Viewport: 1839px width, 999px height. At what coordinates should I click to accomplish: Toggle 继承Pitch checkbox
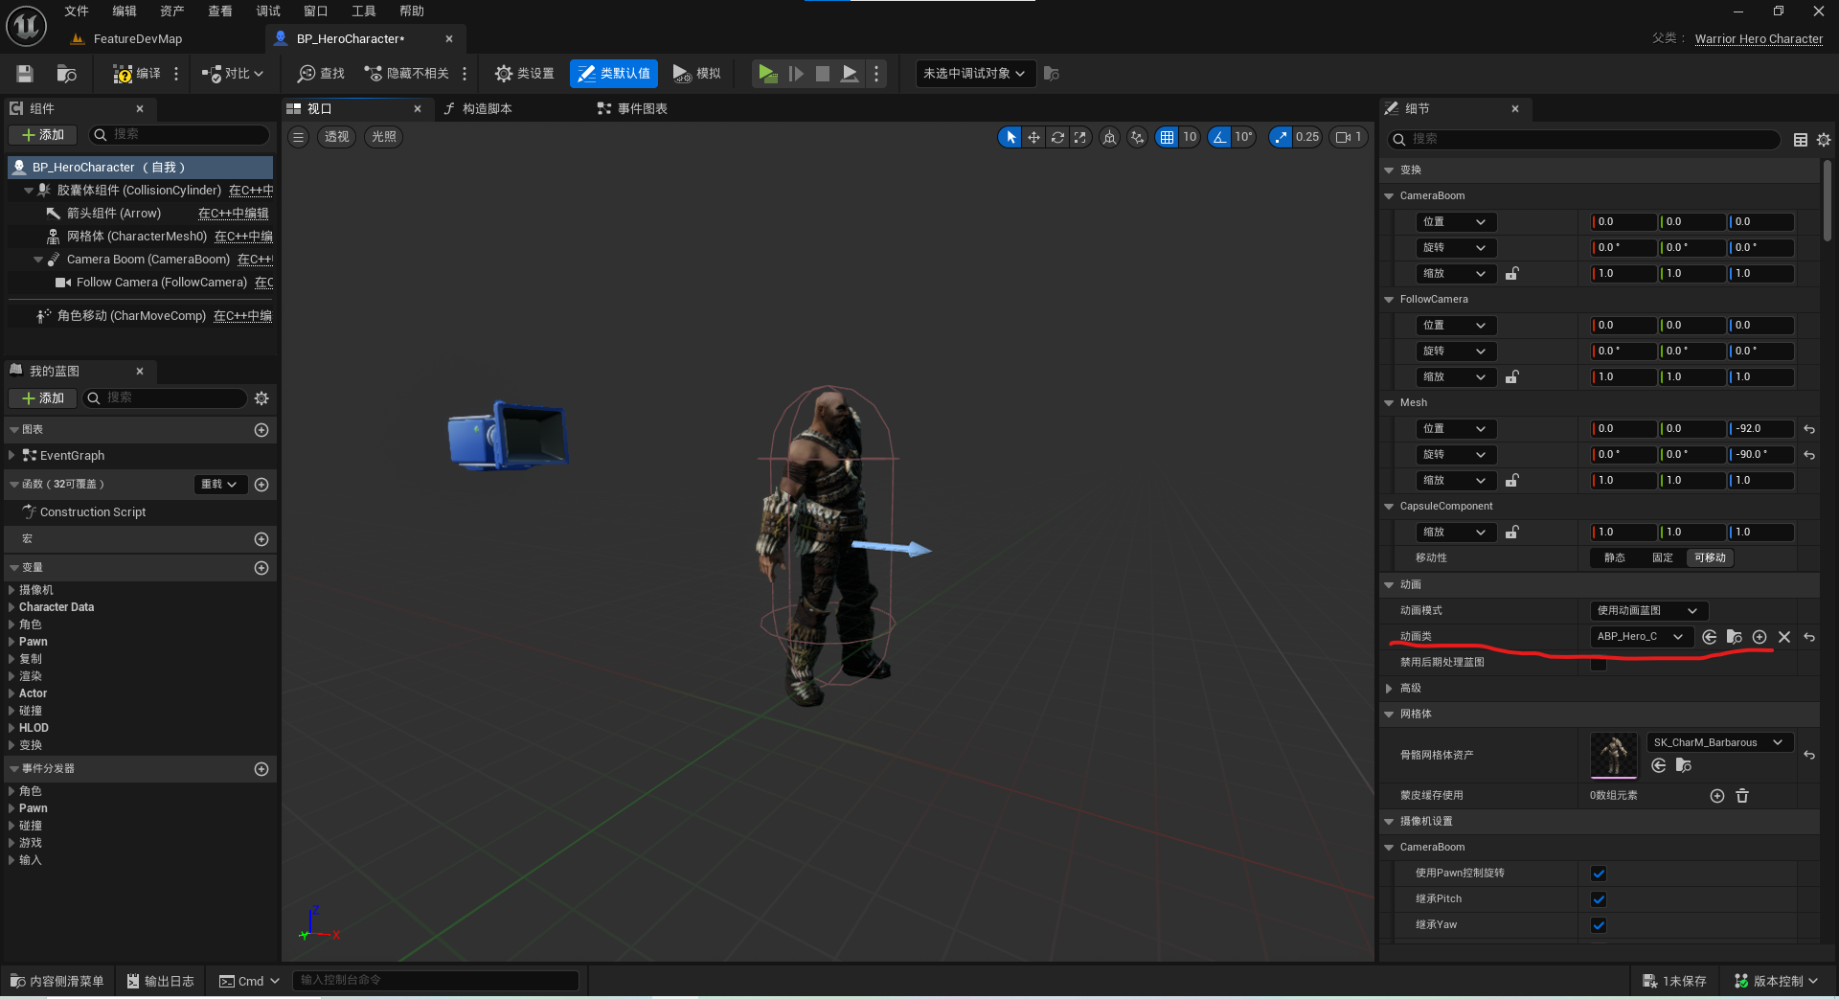point(1599,899)
